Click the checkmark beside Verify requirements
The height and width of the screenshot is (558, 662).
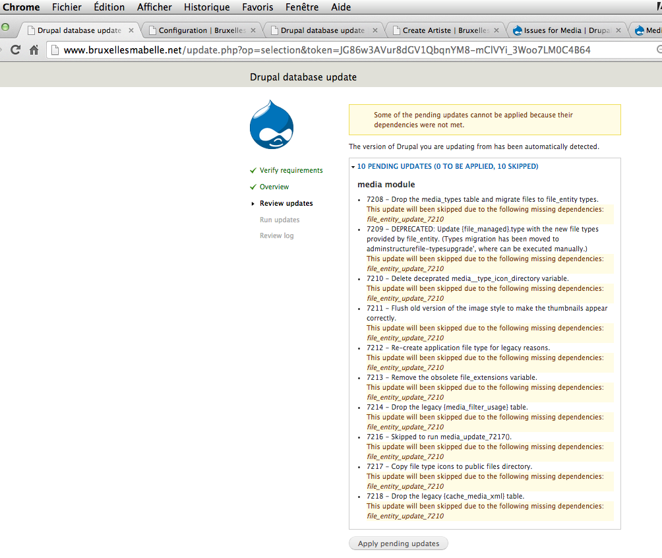click(x=253, y=170)
